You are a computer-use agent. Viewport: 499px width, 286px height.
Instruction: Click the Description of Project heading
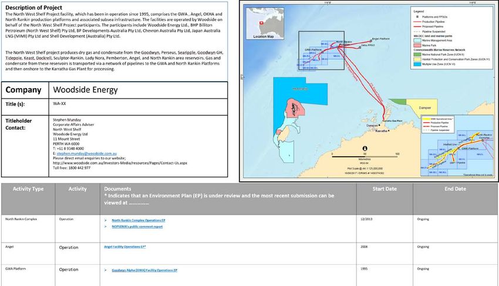pos(33,7)
